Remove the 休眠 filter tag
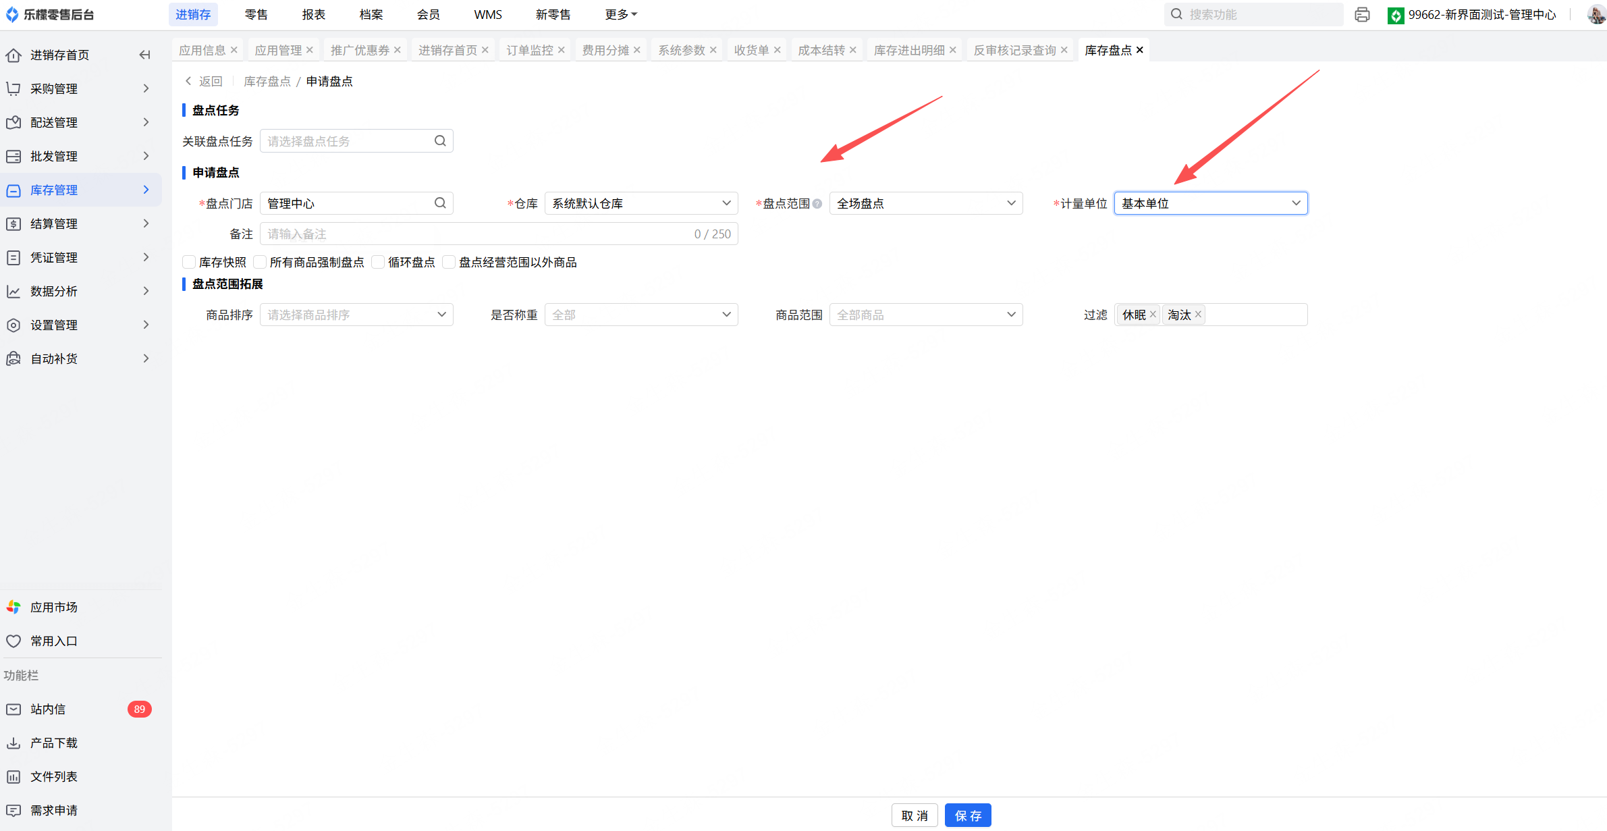This screenshot has height=831, width=1607. tap(1153, 314)
